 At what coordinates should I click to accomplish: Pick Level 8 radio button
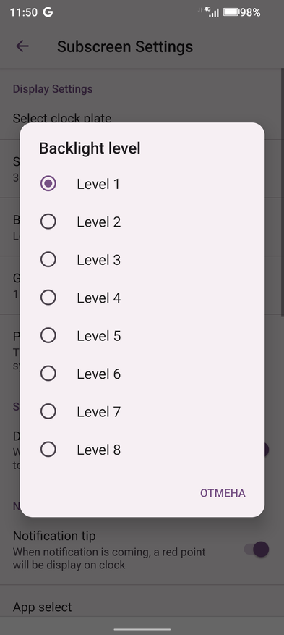48,450
